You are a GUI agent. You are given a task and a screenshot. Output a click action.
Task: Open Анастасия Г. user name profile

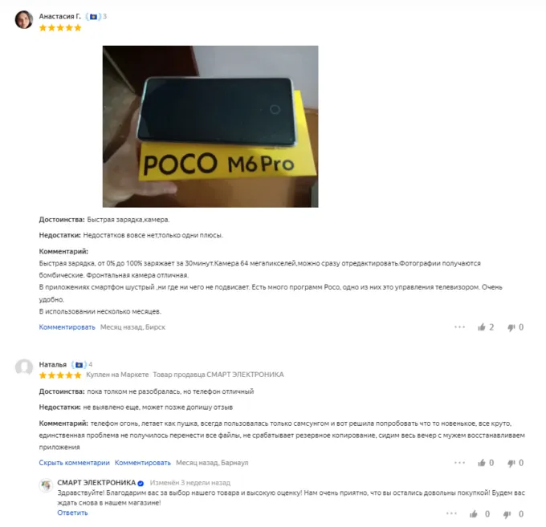coord(59,16)
